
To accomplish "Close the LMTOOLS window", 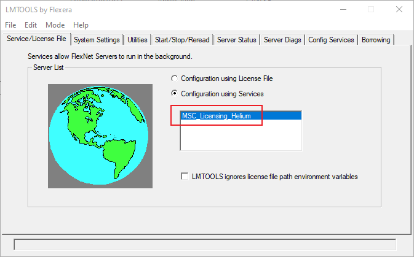I will (x=399, y=9).
